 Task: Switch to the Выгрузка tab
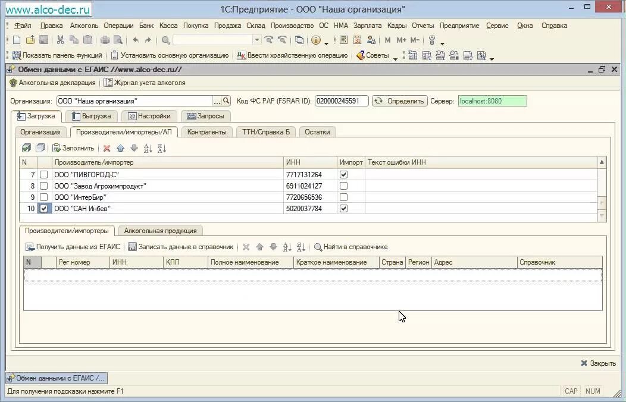click(x=92, y=116)
